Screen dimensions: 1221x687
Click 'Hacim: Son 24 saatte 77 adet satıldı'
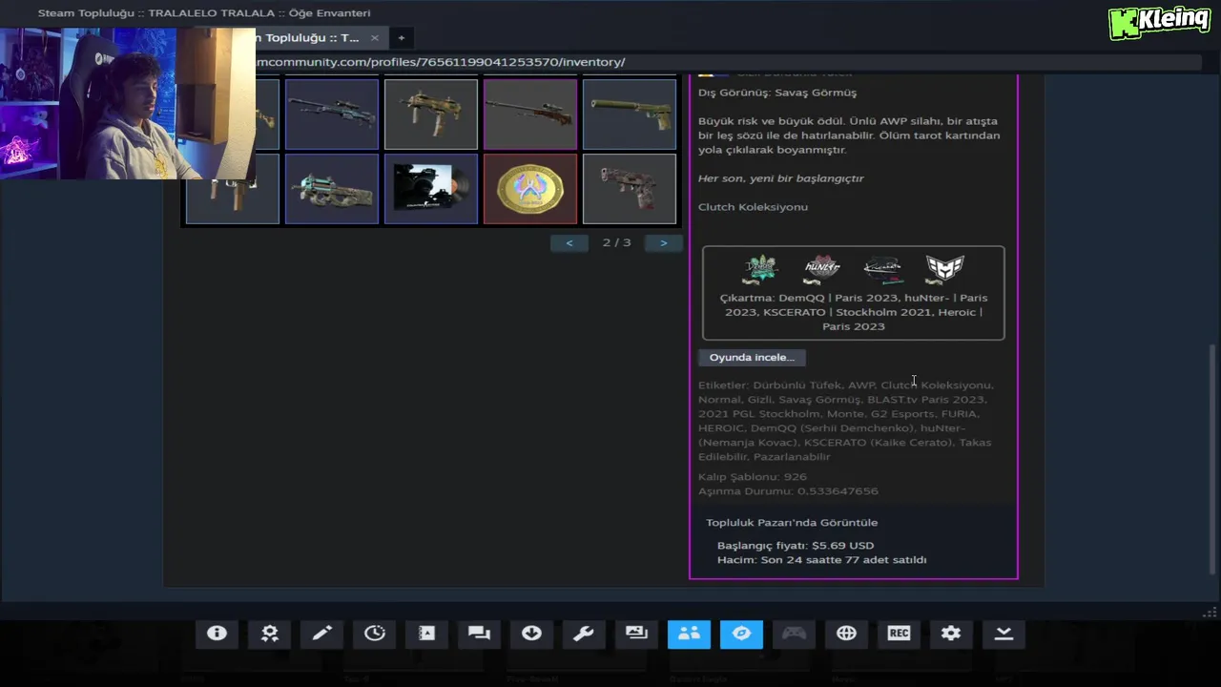822,559
